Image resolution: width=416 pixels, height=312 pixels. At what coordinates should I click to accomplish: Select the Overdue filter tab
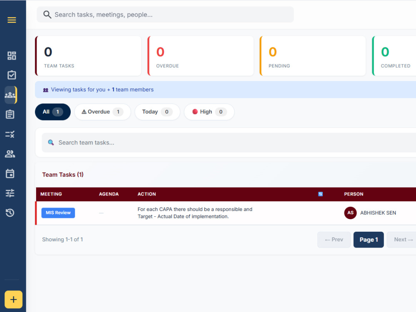click(102, 111)
